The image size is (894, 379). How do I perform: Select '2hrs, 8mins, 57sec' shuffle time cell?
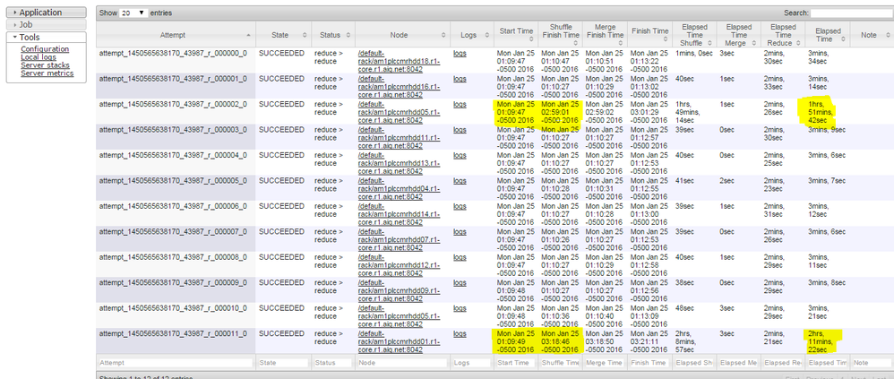point(694,340)
